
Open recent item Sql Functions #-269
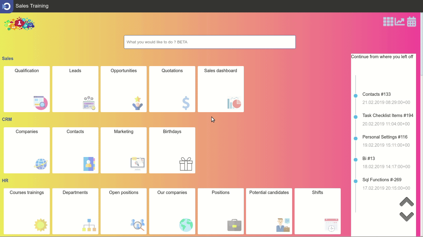382,180
